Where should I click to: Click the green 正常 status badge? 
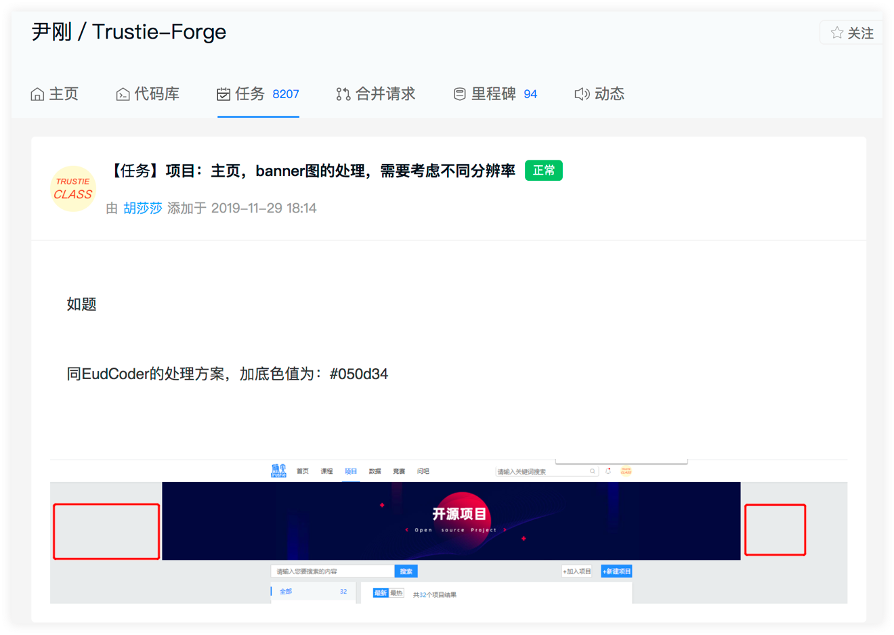[x=543, y=171]
